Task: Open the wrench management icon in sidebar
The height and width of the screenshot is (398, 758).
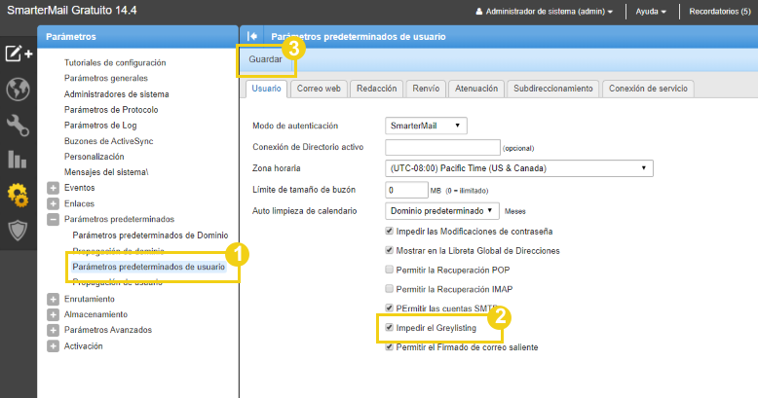Action: click(x=18, y=126)
